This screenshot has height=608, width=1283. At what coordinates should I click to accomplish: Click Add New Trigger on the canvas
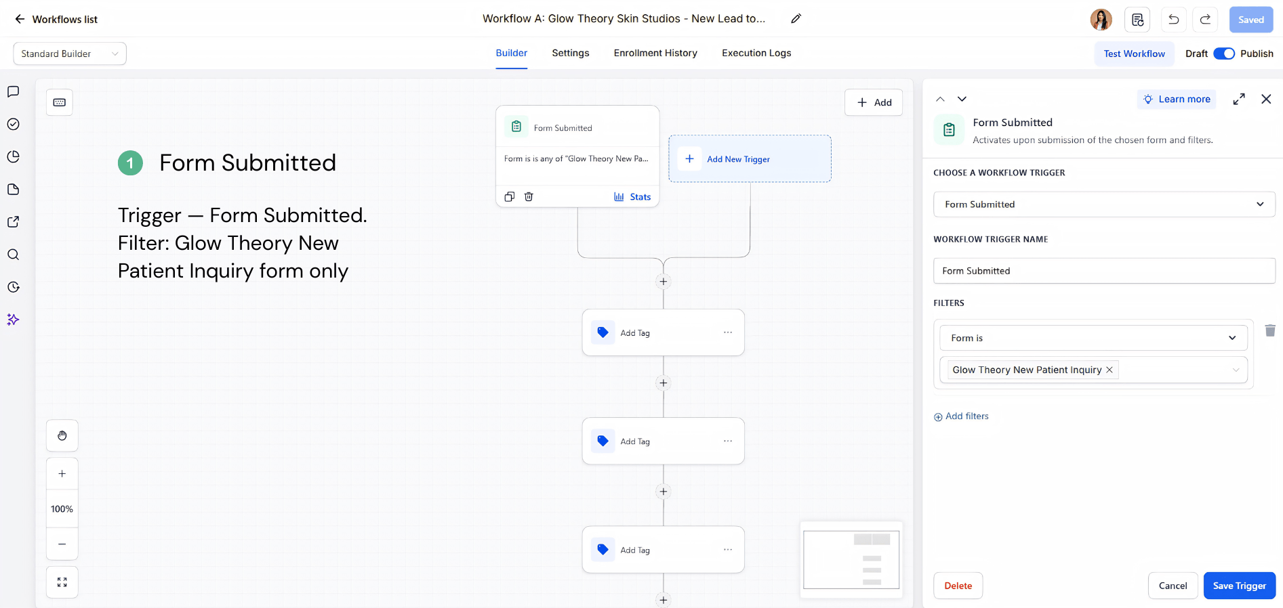750,158
